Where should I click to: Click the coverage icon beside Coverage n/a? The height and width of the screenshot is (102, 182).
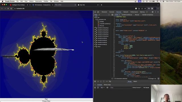pos(158,79)
